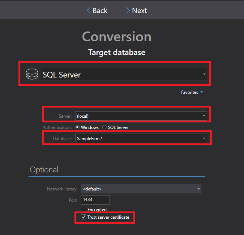Click the Server: field label
Screen dimensions: 244x235
tap(65, 116)
